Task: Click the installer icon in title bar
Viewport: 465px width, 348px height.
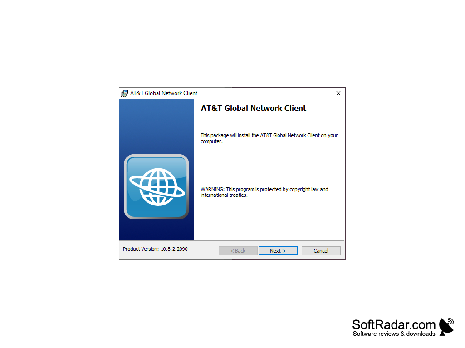Action: point(125,93)
